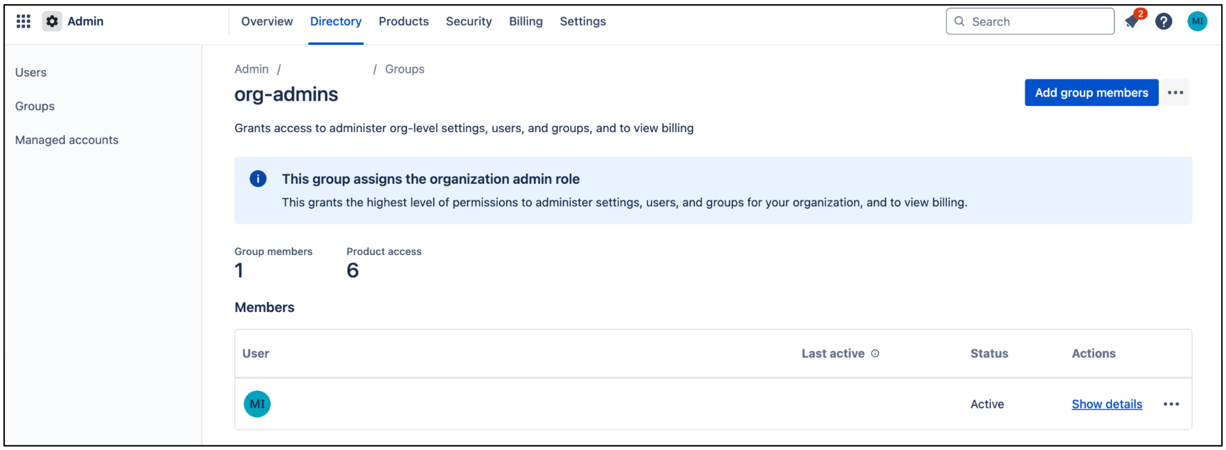Open the actions ellipsis in the member row
This screenshot has width=1226, height=450.
tap(1172, 404)
